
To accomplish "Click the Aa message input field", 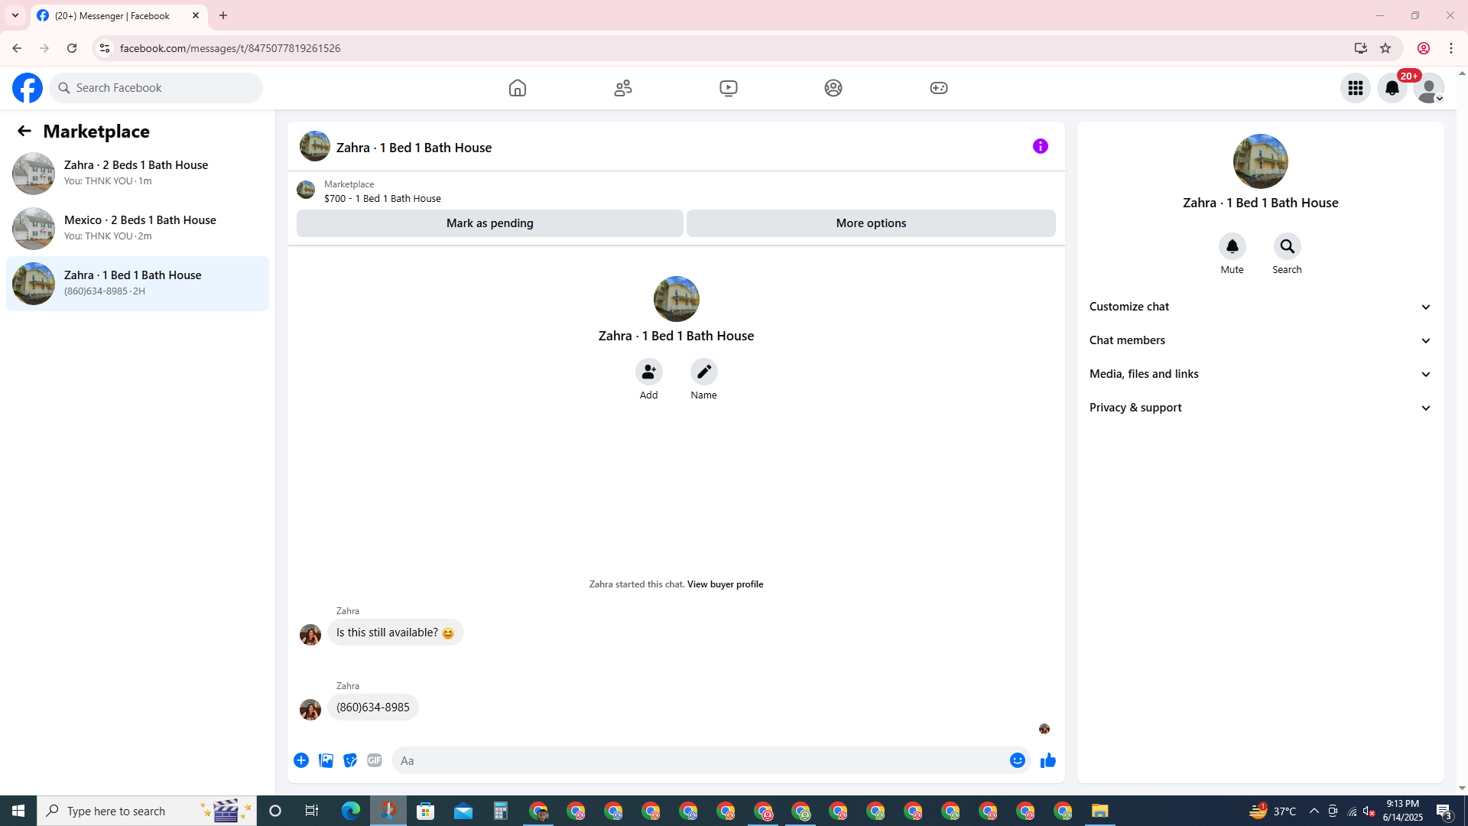I will (x=700, y=760).
